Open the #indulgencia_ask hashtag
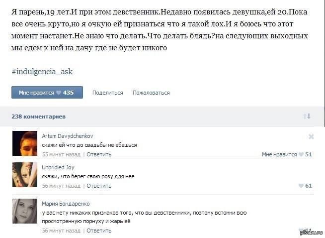 [x=42, y=72]
